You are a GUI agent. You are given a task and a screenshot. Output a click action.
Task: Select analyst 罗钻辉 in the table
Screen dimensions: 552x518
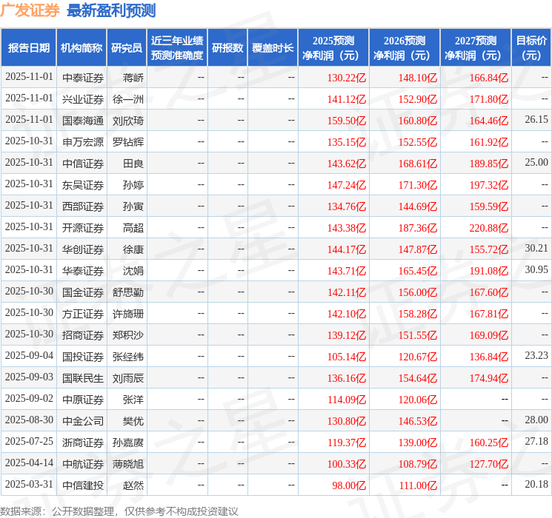pyautogui.click(x=128, y=141)
